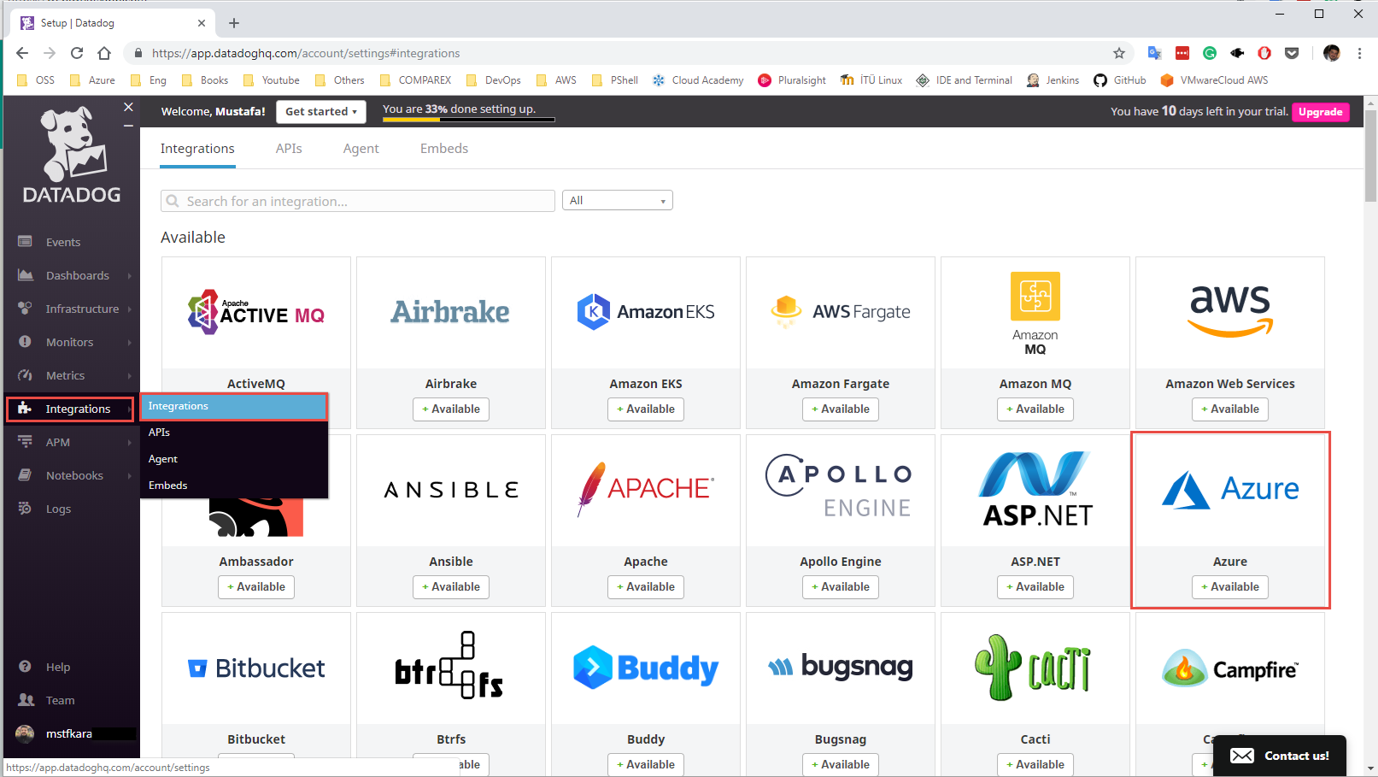Screen dimensions: 1378x777
Task: Expand Dashboards submenu arrow
Action: click(130, 275)
